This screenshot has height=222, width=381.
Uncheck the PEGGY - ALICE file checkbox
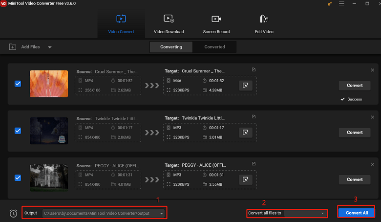pos(18,178)
